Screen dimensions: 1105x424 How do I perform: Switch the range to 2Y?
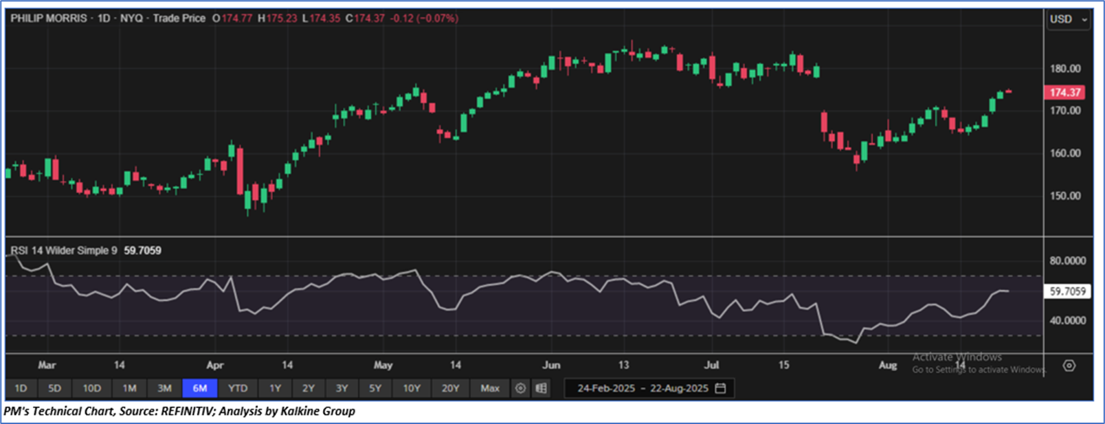tap(309, 388)
